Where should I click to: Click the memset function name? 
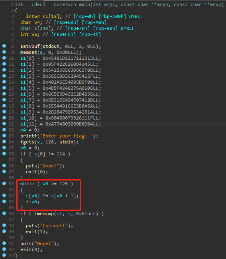29,52
